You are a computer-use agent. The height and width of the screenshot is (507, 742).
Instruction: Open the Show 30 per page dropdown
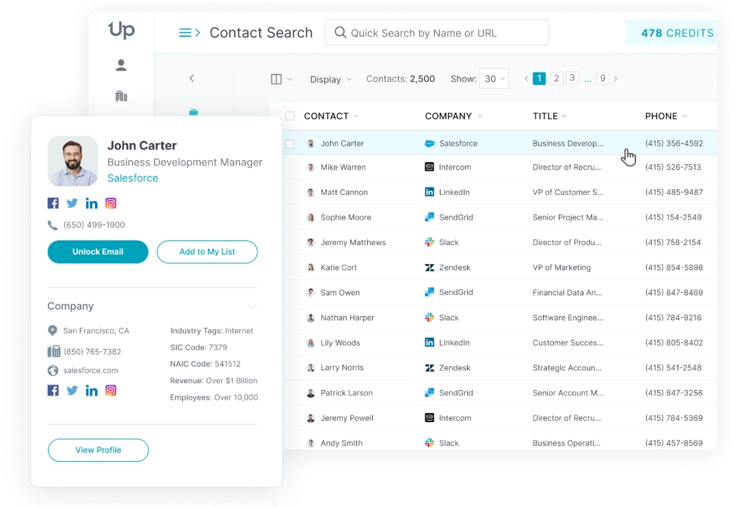coord(494,79)
